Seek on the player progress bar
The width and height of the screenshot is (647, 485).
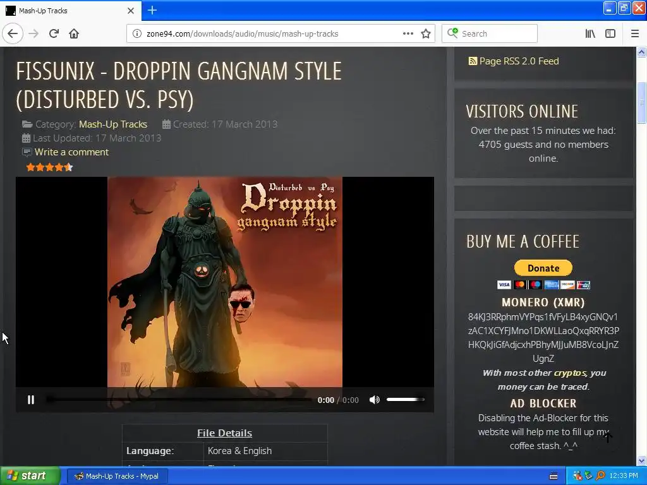[x=179, y=399]
